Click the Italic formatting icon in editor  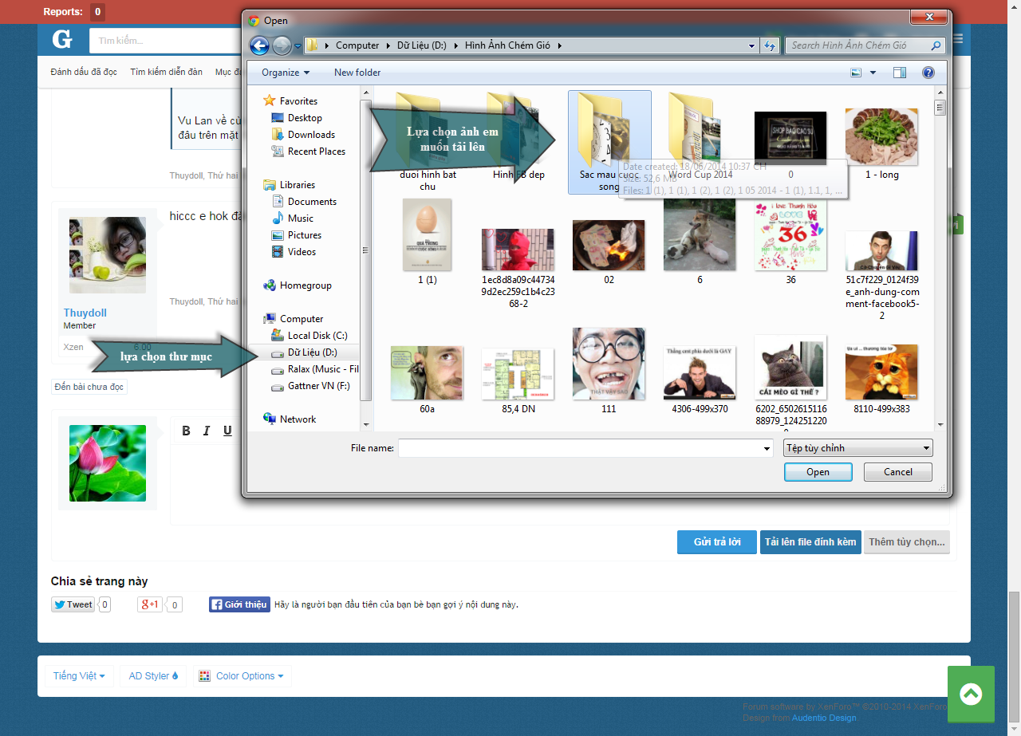coord(207,431)
